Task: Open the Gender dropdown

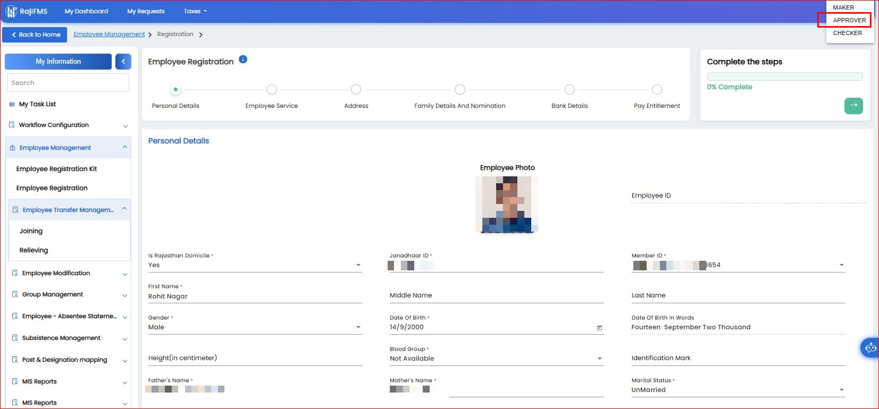Action: [x=255, y=327]
